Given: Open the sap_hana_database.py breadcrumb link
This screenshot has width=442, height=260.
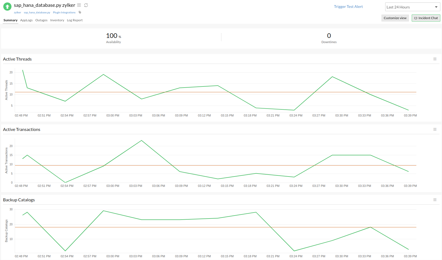Looking at the screenshot, I should pyautogui.click(x=37, y=13).
